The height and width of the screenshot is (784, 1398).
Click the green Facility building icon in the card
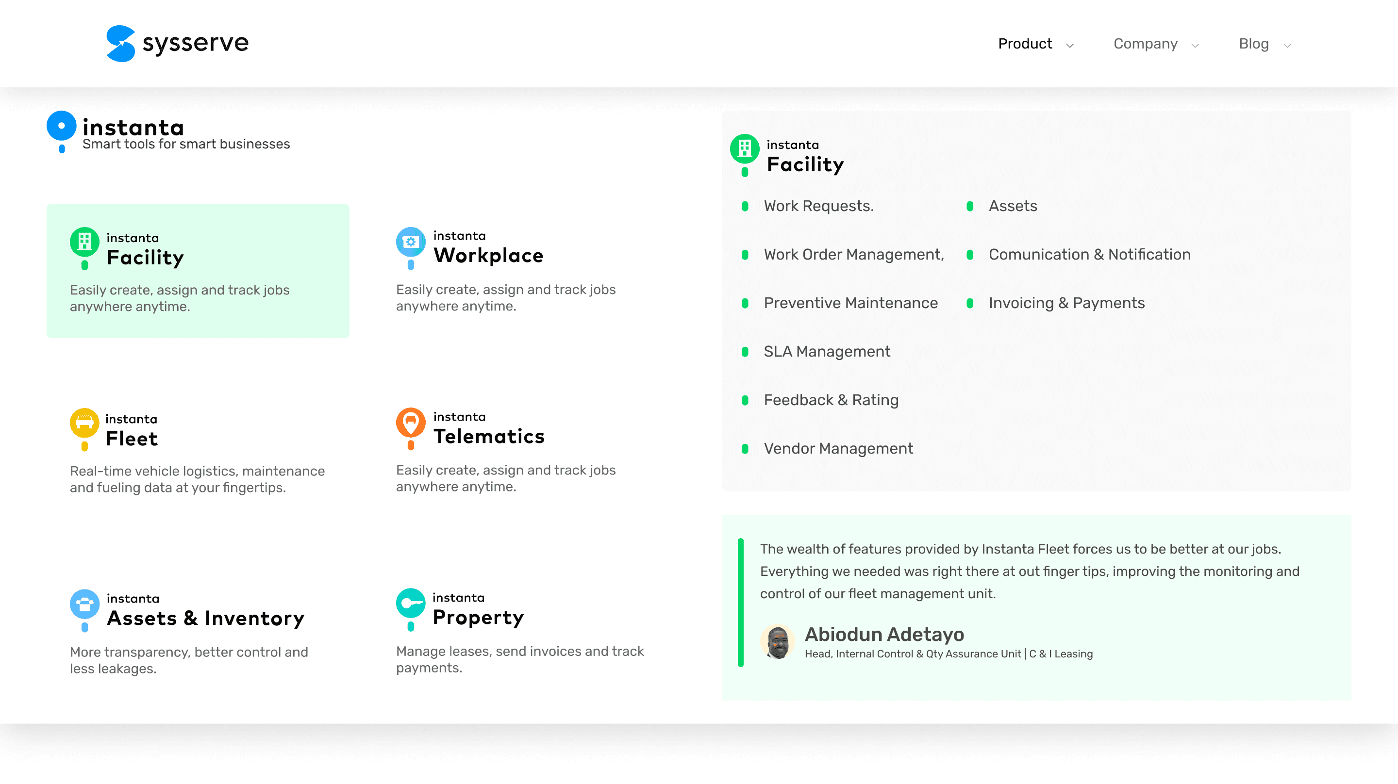(x=84, y=242)
